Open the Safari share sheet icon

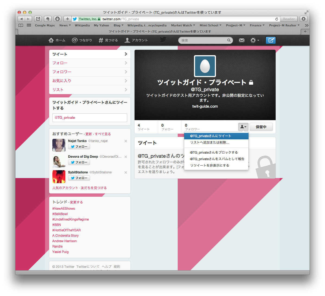pos(38,19)
